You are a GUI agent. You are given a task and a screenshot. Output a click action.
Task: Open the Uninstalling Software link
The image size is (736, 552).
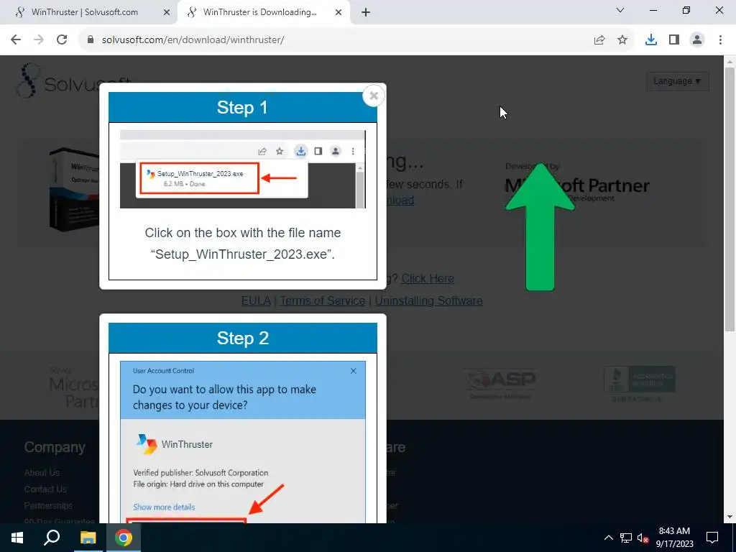point(428,300)
